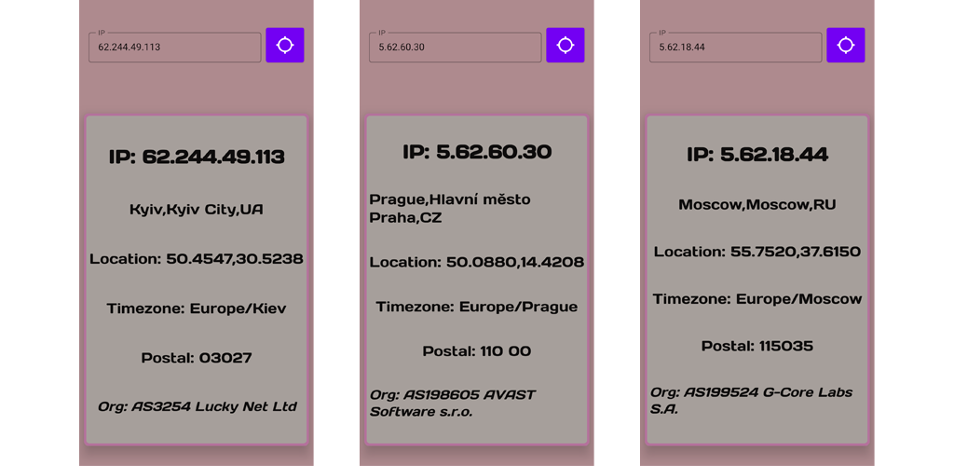
Task: Click Postal: 115035 text
Action: coord(757,346)
